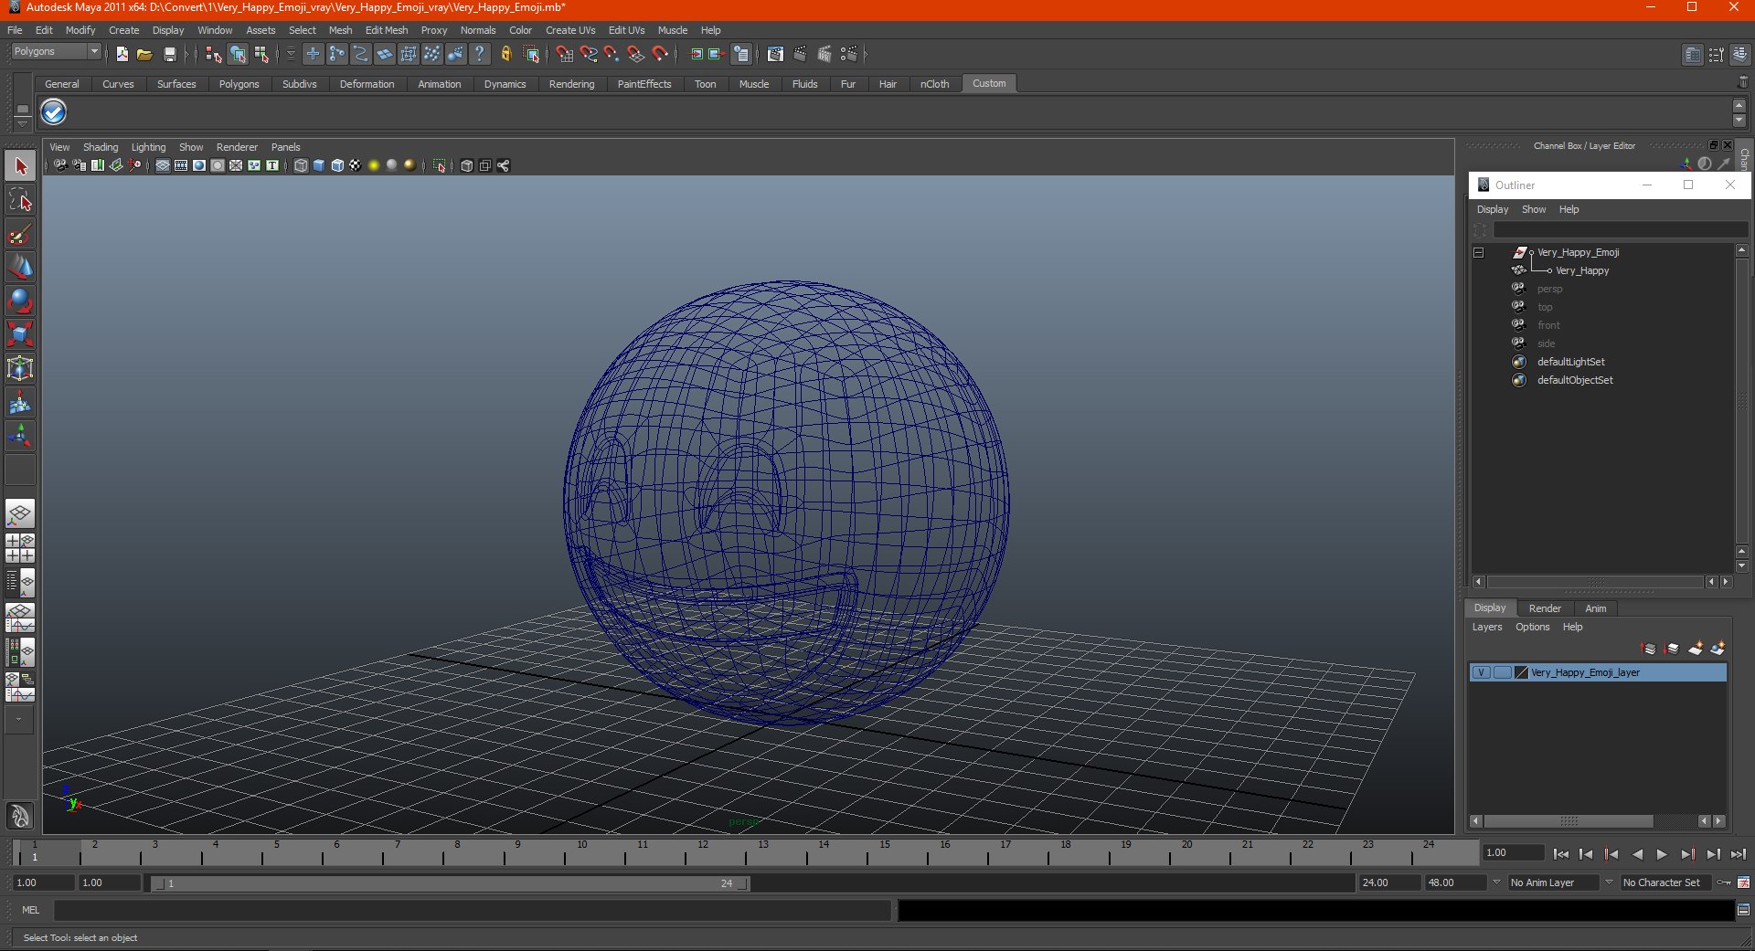This screenshot has height=951, width=1755.
Task: Collapse the Very_Happy_Emoji outliner node
Action: click(x=1479, y=252)
